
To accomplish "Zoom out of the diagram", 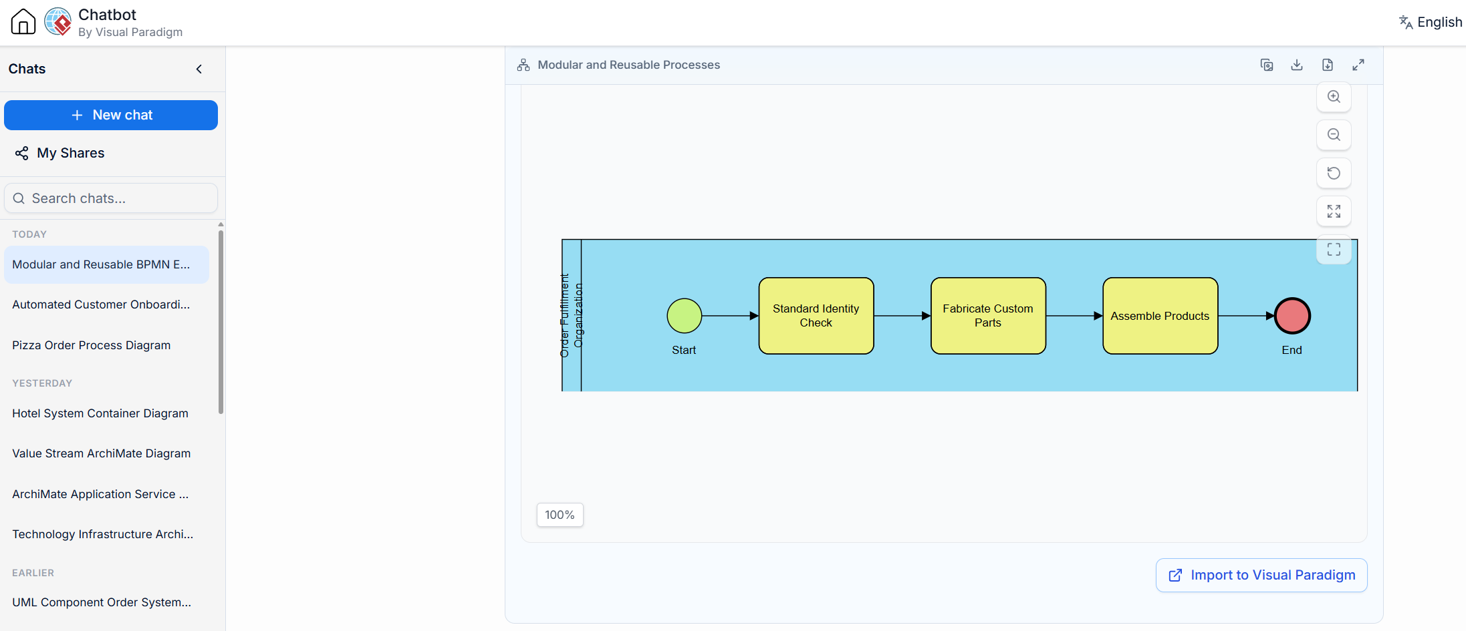I will pyautogui.click(x=1334, y=135).
